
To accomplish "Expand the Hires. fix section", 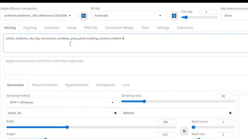I will [63, 113].
